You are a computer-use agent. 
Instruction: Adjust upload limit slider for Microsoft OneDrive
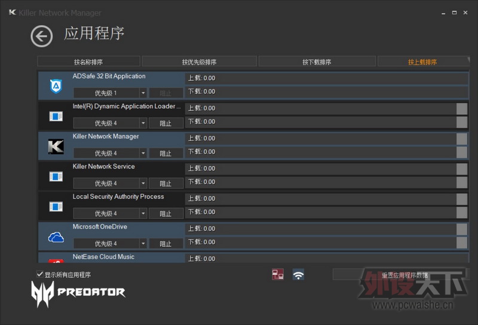pos(462,229)
